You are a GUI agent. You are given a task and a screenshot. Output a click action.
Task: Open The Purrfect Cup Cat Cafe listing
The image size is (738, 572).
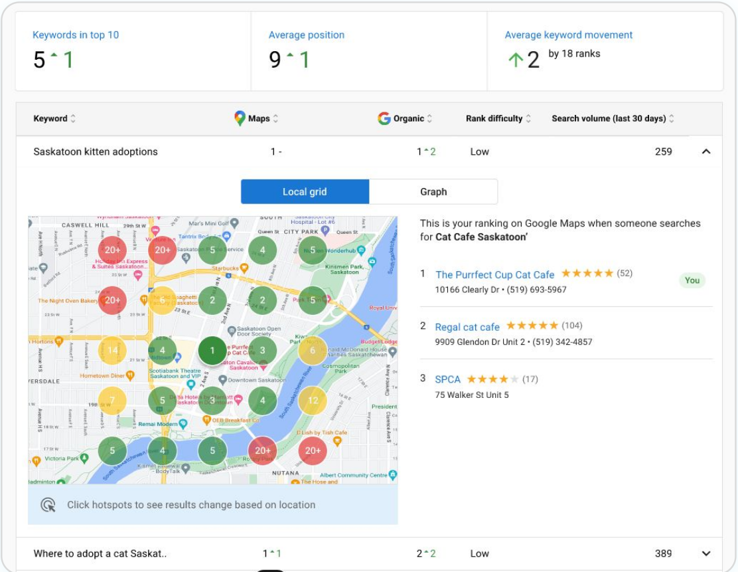coord(494,274)
